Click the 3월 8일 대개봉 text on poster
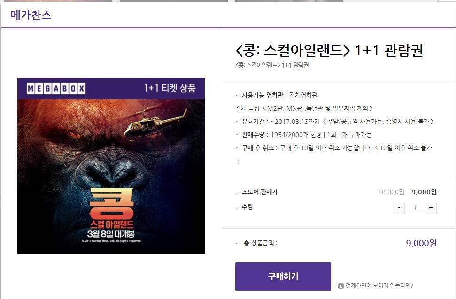 coord(111,234)
